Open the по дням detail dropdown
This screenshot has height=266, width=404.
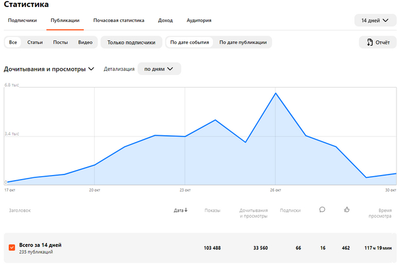159,69
